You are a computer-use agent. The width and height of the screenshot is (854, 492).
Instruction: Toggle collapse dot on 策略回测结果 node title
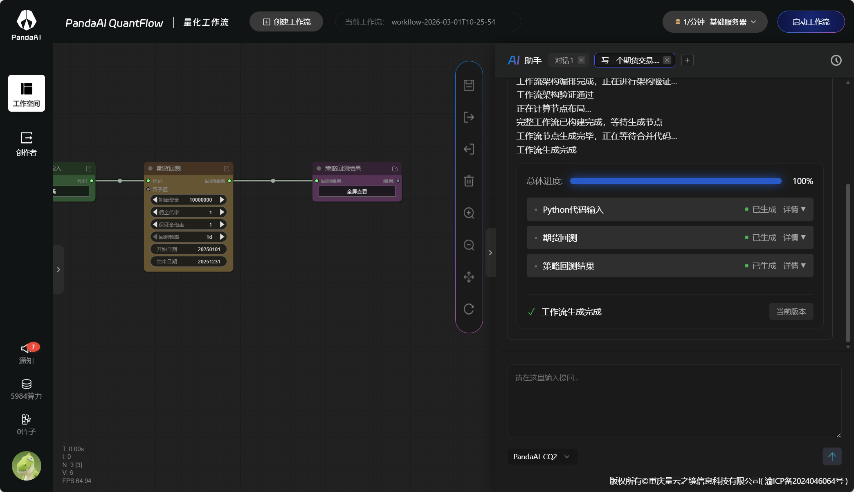click(319, 168)
